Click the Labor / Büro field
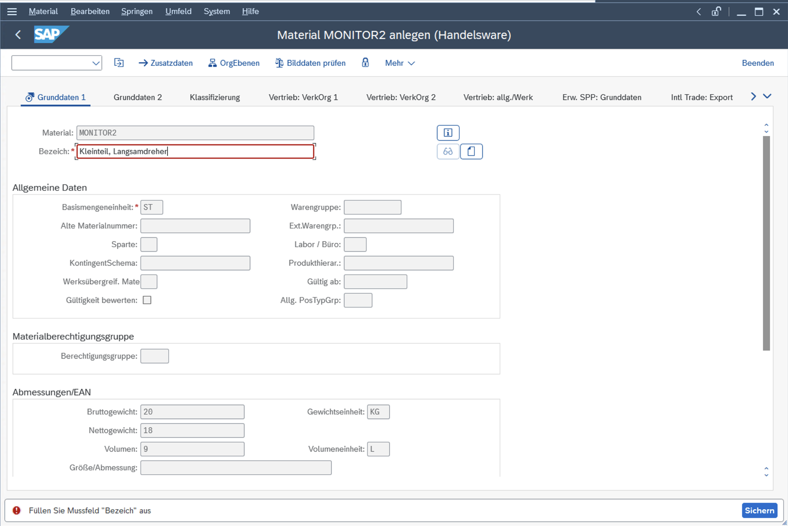Image resolution: width=788 pixels, height=526 pixels. click(355, 244)
